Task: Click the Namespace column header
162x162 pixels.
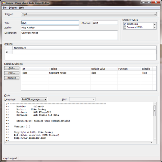Action: 84,48
